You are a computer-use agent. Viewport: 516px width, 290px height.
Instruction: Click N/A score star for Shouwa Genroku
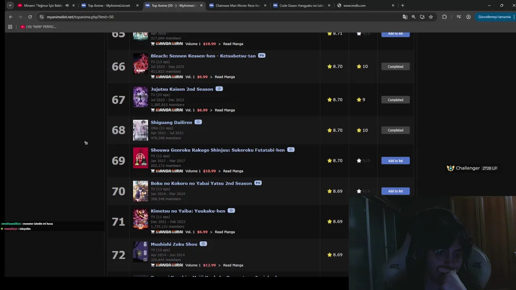(x=359, y=161)
